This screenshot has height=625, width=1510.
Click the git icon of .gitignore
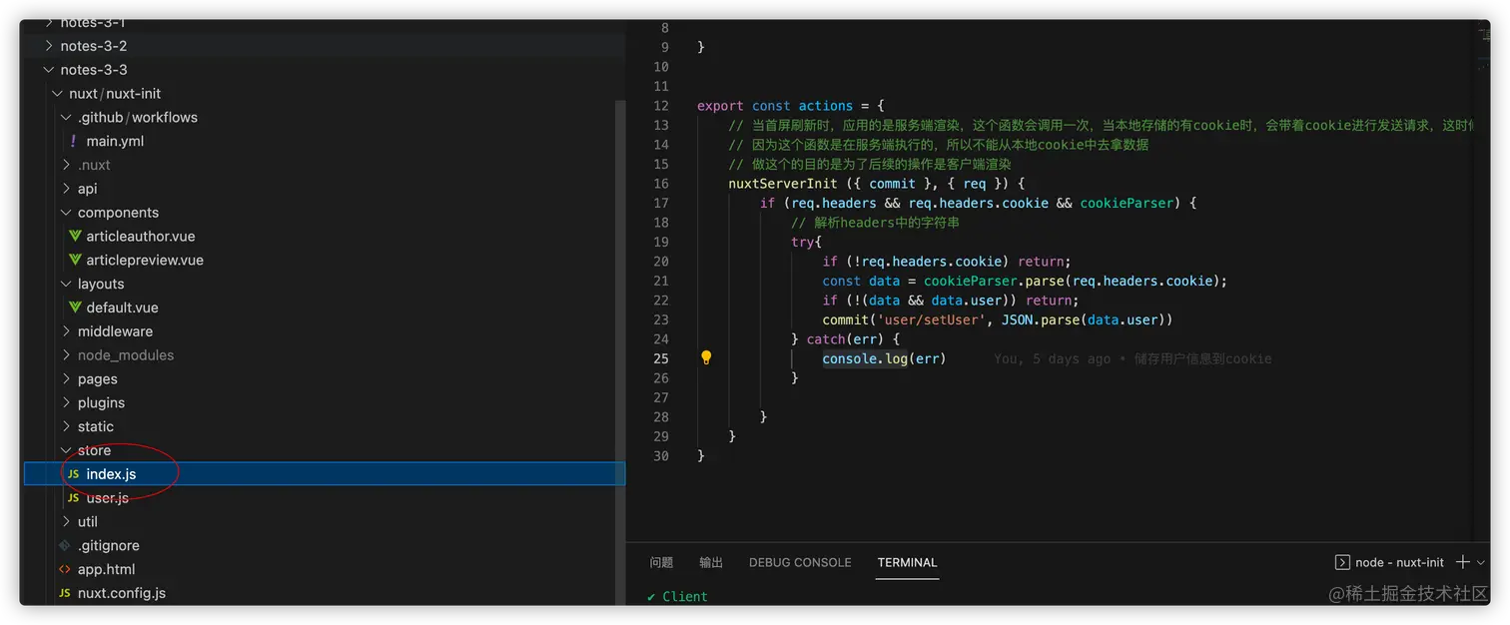click(x=65, y=545)
